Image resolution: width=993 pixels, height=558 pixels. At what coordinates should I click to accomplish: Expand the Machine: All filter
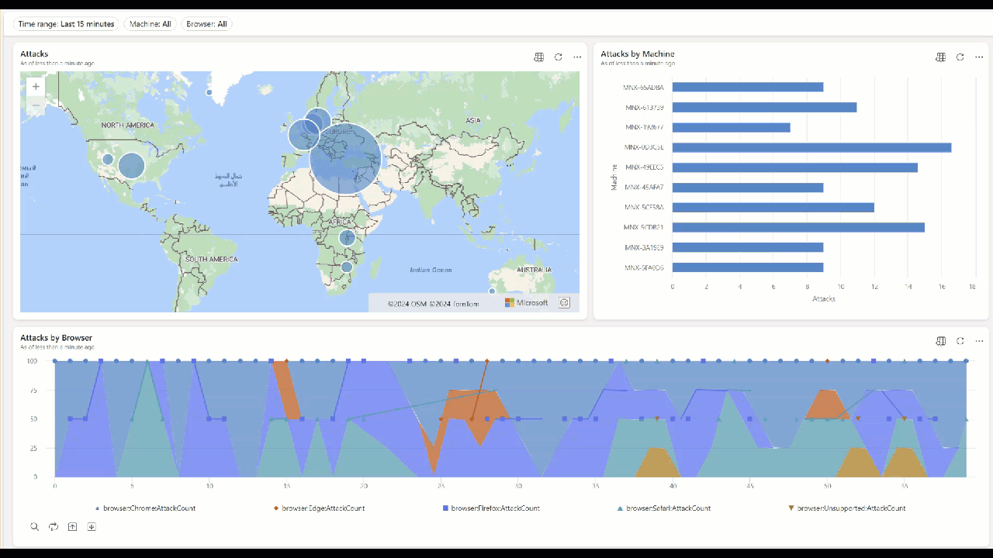pyautogui.click(x=150, y=24)
